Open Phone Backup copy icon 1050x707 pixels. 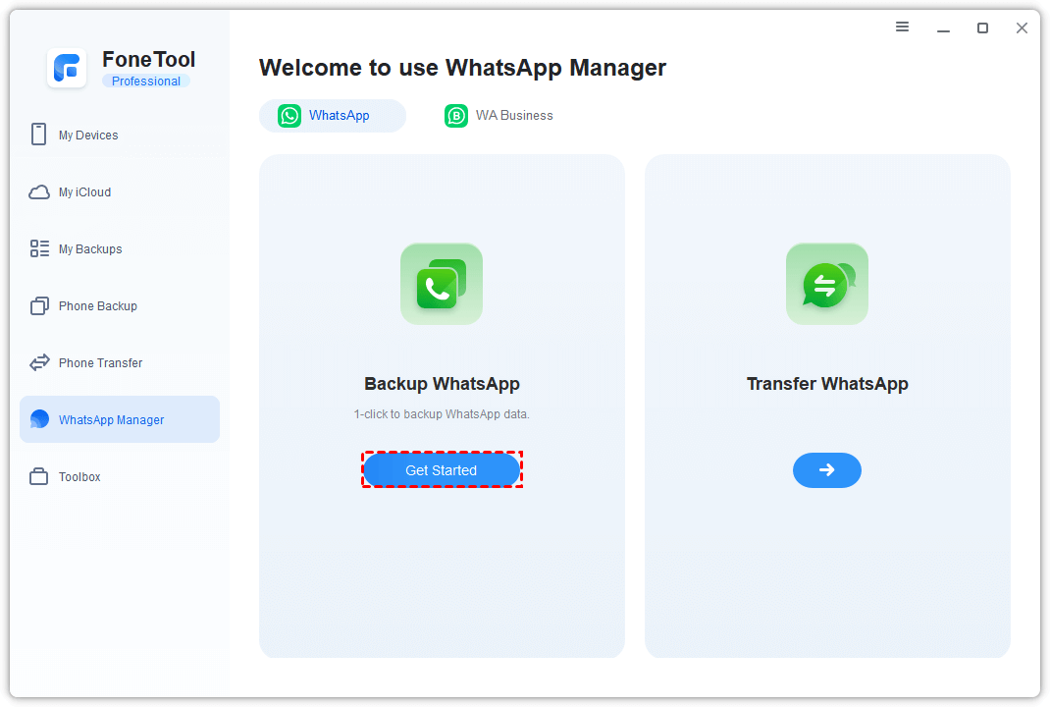(39, 306)
